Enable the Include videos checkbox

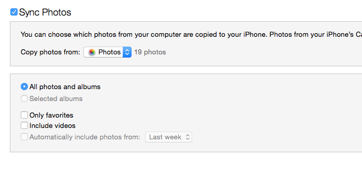point(24,125)
